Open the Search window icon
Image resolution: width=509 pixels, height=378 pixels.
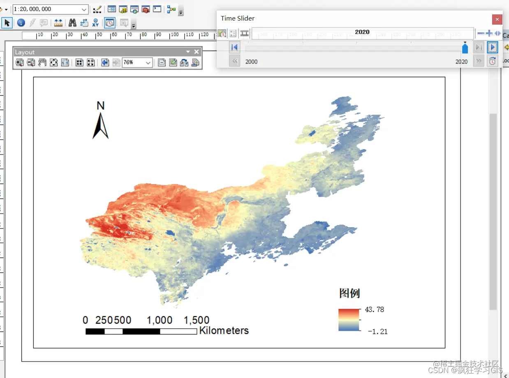coord(134,9)
